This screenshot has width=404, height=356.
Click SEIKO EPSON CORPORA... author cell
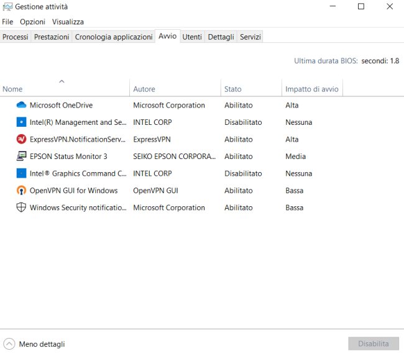click(x=175, y=156)
